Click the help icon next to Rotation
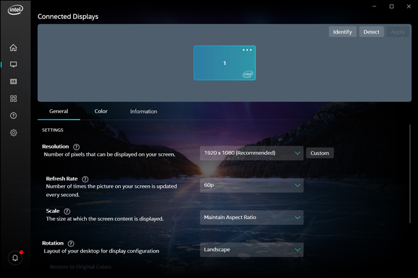 [x=71, y=243]
